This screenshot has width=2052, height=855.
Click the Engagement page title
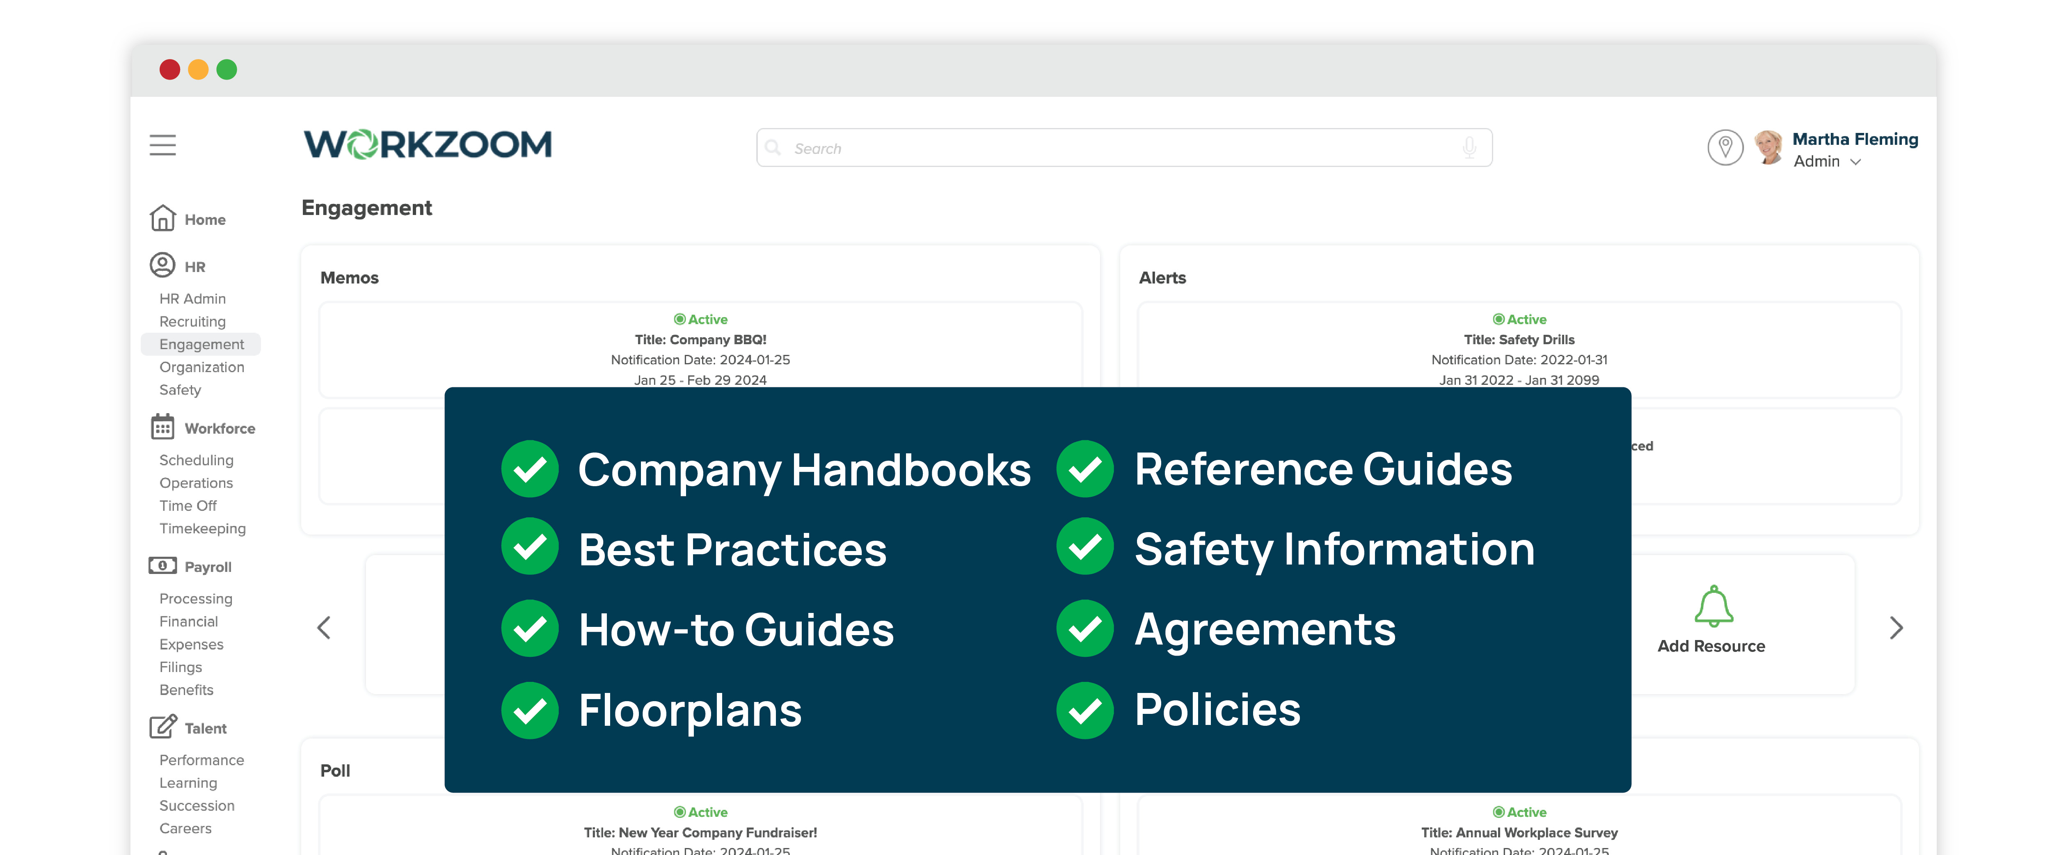[x=366, y=208]
